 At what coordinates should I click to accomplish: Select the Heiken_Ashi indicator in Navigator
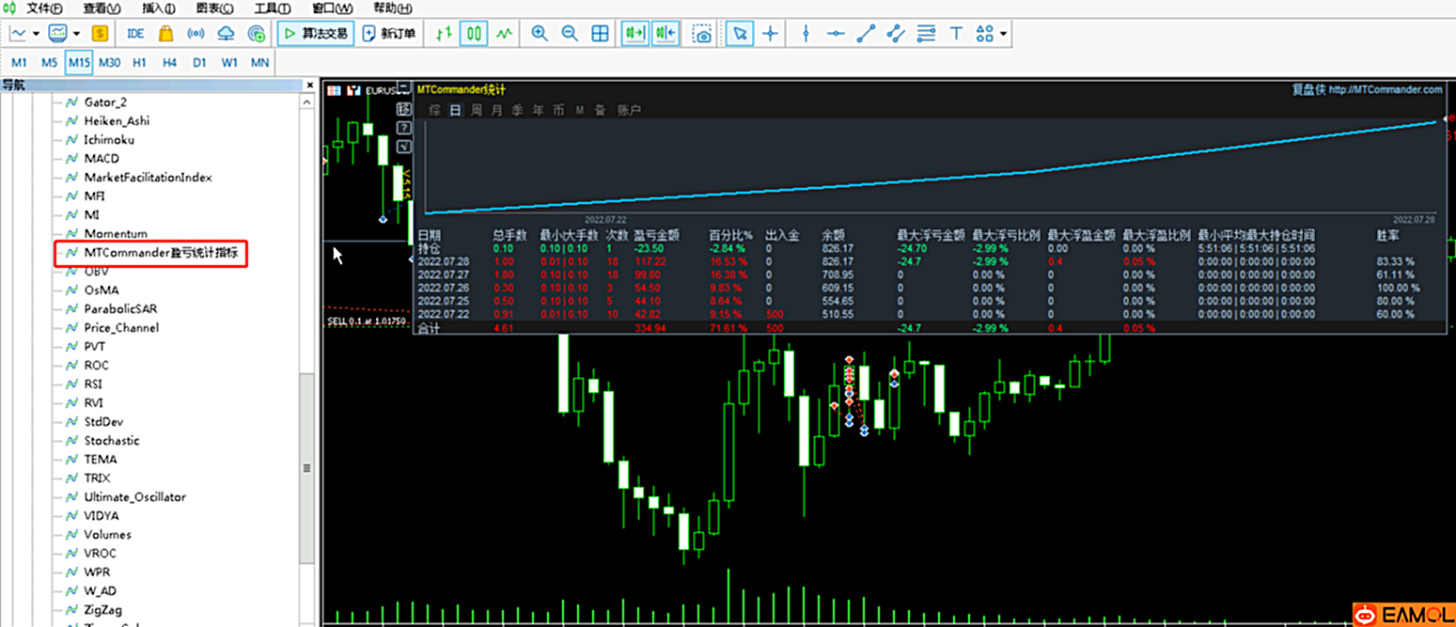pyautogui.click(x=117, y=120)
